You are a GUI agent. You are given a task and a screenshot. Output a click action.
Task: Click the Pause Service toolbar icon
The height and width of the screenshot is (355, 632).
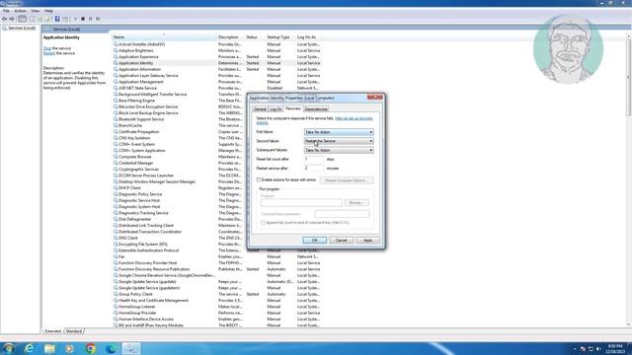90,19
